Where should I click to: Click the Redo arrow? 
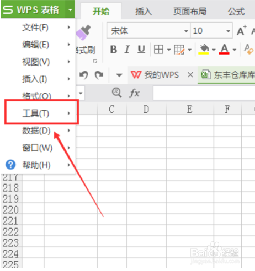99,75
